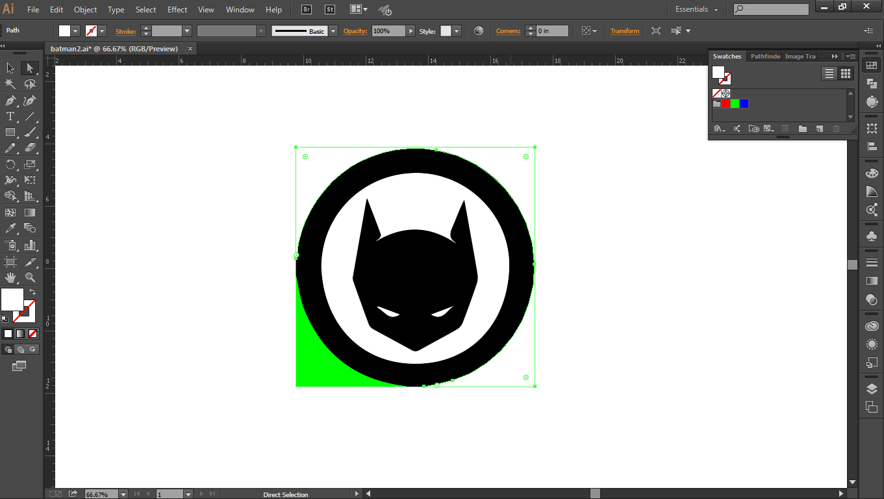Viewport: 884px width, 499px height.
Task: Pick the Rectangle tool
Action: click(x=10, y=133)
